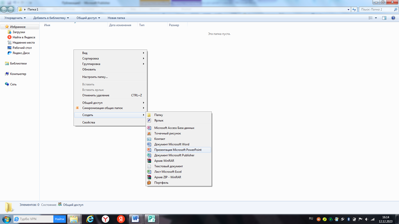The width and height of the screenshot is (399, 224).
Task: Open Microsoft Word from the taskbar
Action: 136,219
